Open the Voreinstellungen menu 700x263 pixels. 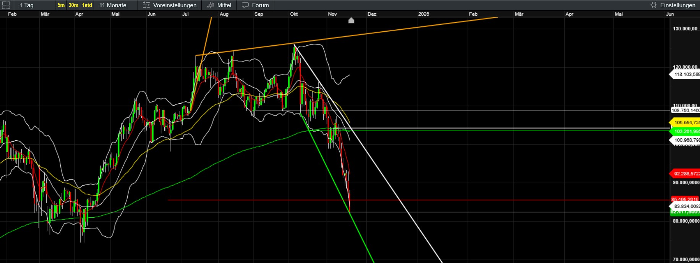click(x=175, y=5)
